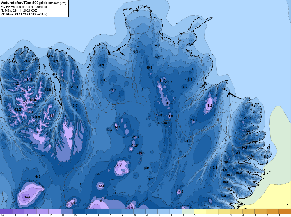Click the -5.2 temperature label

pos(55,74)
